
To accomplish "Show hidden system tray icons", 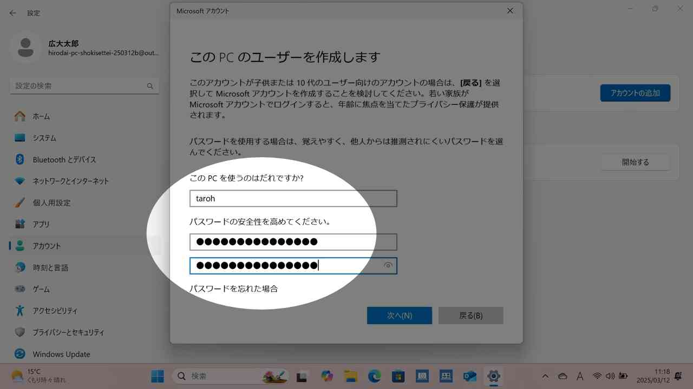I will click(x=545, y=376).
